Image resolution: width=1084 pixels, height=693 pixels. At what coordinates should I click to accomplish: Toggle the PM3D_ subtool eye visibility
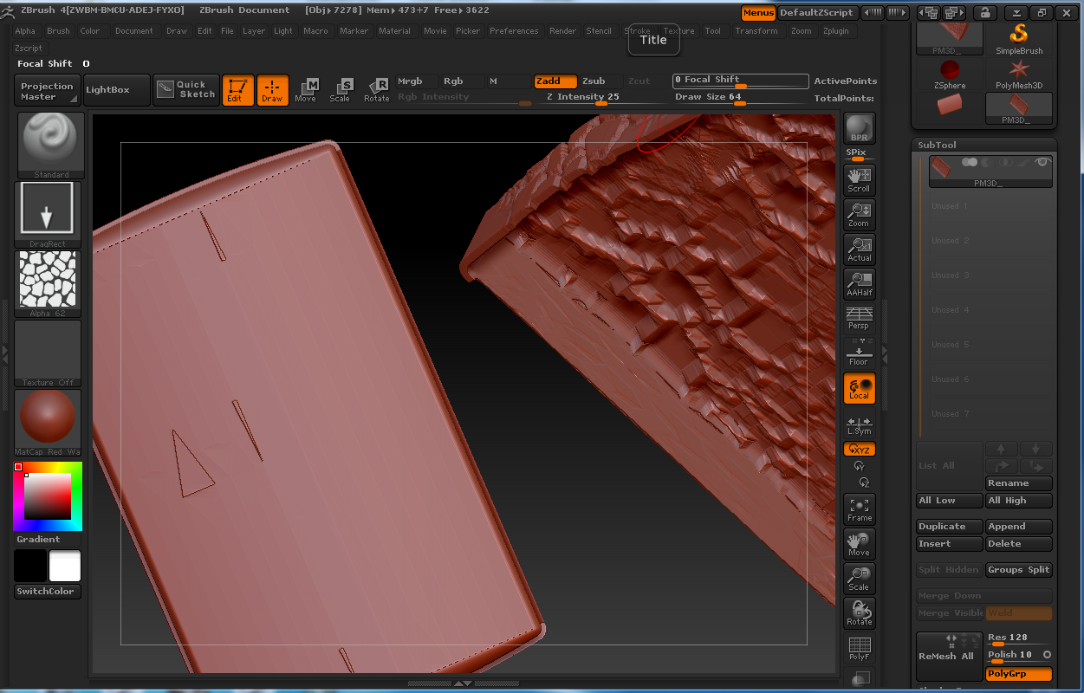pos(1043,162)
